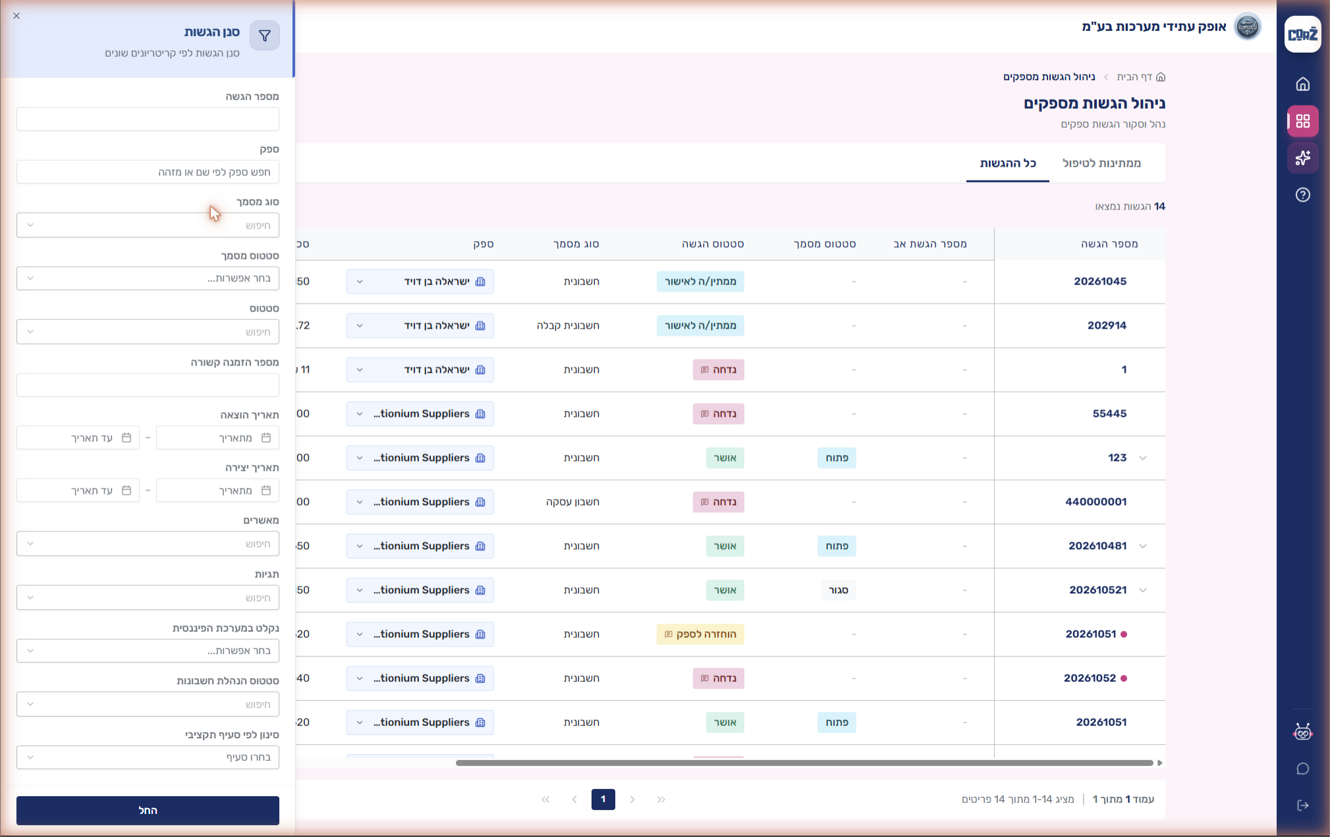Click the filter funnel icon in panel header
This screenshot has height=837, width=1330.
coord(265,36)
